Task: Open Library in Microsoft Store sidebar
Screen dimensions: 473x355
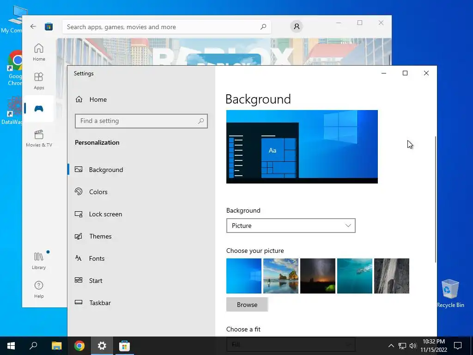Action: (x=39, y=261)
